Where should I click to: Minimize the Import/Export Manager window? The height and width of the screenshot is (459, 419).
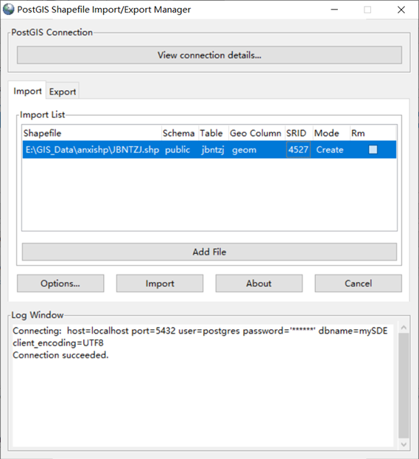tap(334, 10)
